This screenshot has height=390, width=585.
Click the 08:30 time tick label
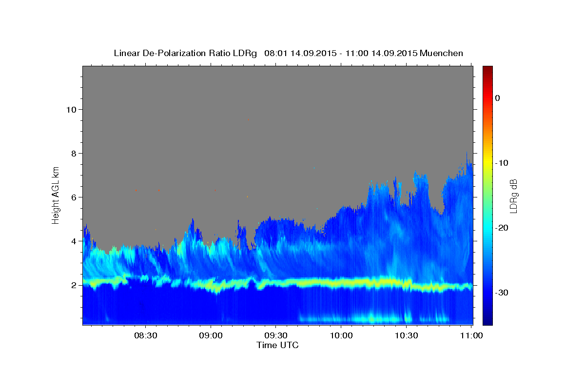tap(145, 335)
